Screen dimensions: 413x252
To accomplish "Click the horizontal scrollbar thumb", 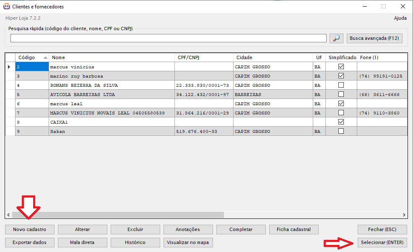I will click(x=118, y=215).
